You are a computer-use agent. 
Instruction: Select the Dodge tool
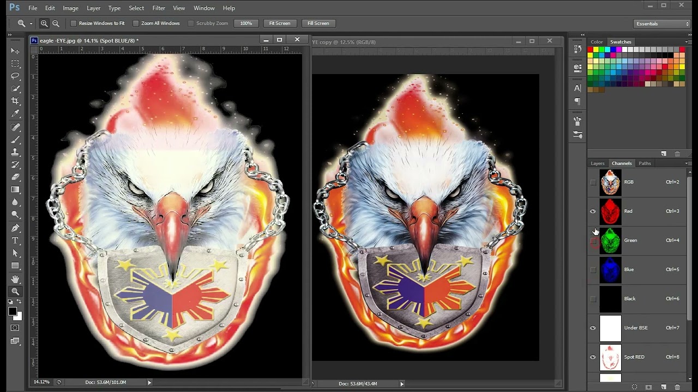[15, 215]
